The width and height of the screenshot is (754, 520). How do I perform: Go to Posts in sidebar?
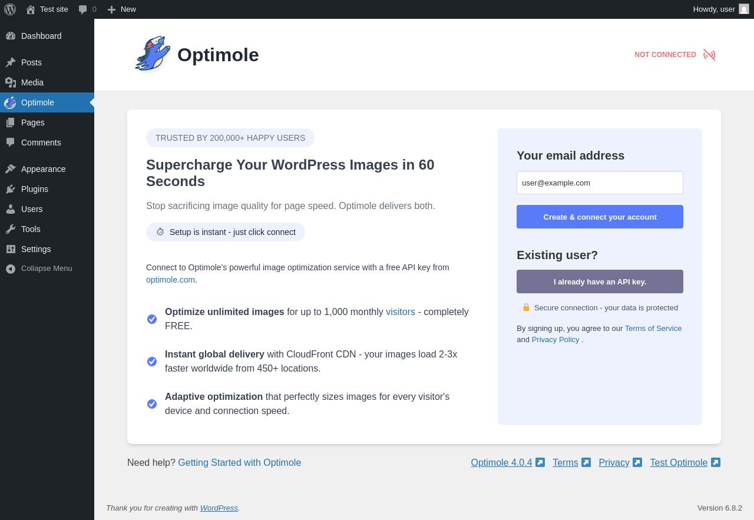tap(47, 62)
